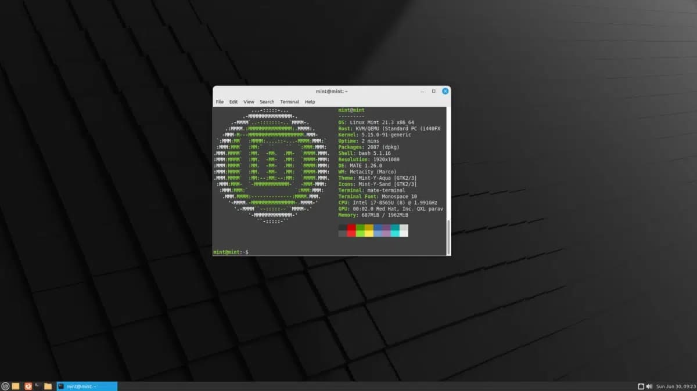Expand the Terminal menu
Viewport: 697px width, 391px height.
[x=289, y=102]
